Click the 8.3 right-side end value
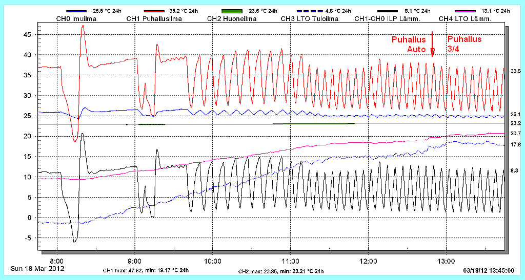 click(514, 170)
